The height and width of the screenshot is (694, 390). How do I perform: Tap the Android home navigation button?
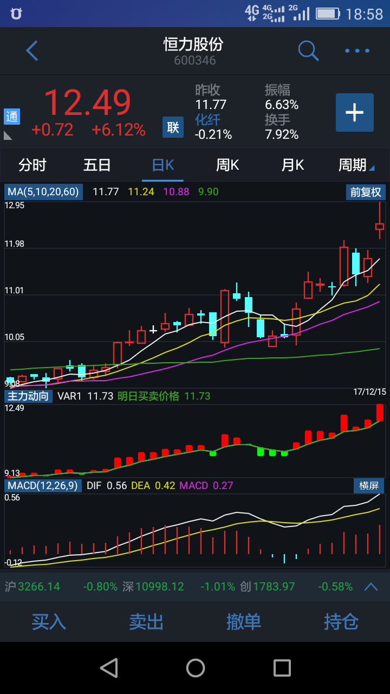click(195, 667)
